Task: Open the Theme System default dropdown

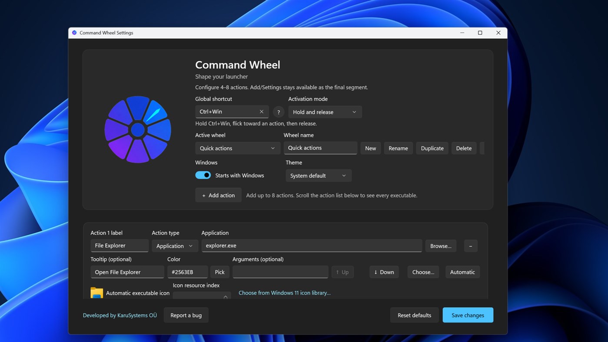Action: tap(319, 176)
